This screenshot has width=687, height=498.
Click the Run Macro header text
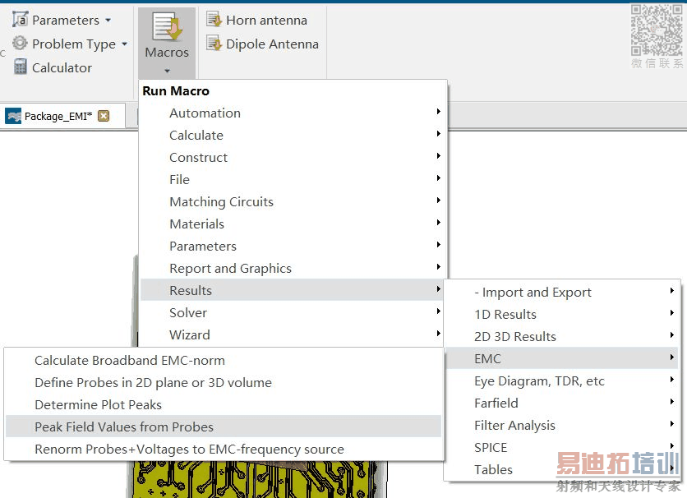pos(176,90)
